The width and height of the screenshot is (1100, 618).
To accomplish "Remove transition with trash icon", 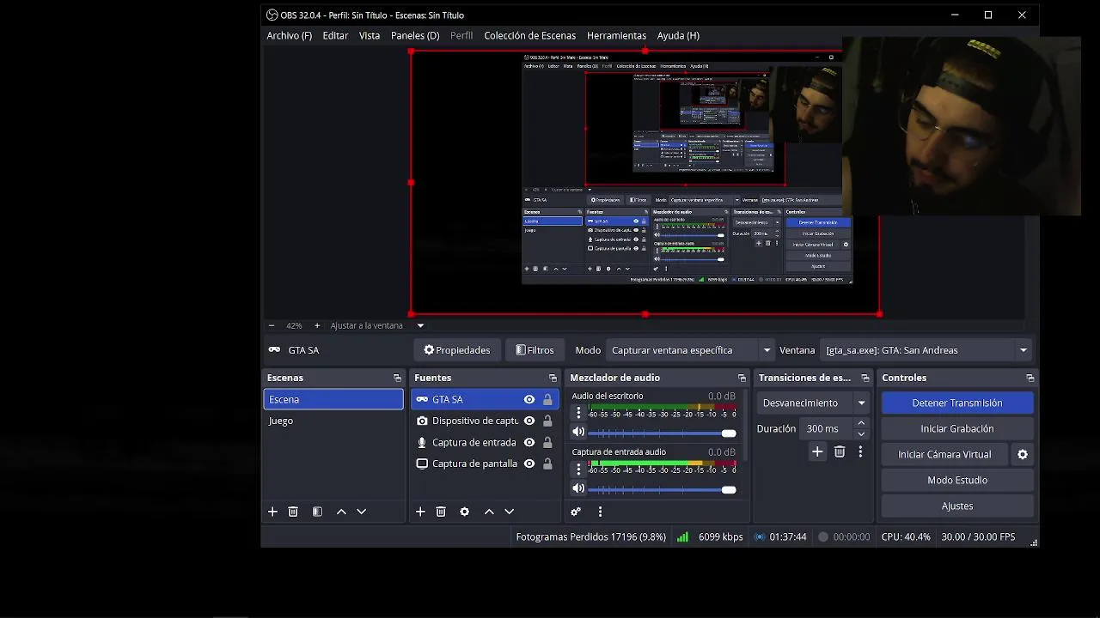I will pos(840,451).
